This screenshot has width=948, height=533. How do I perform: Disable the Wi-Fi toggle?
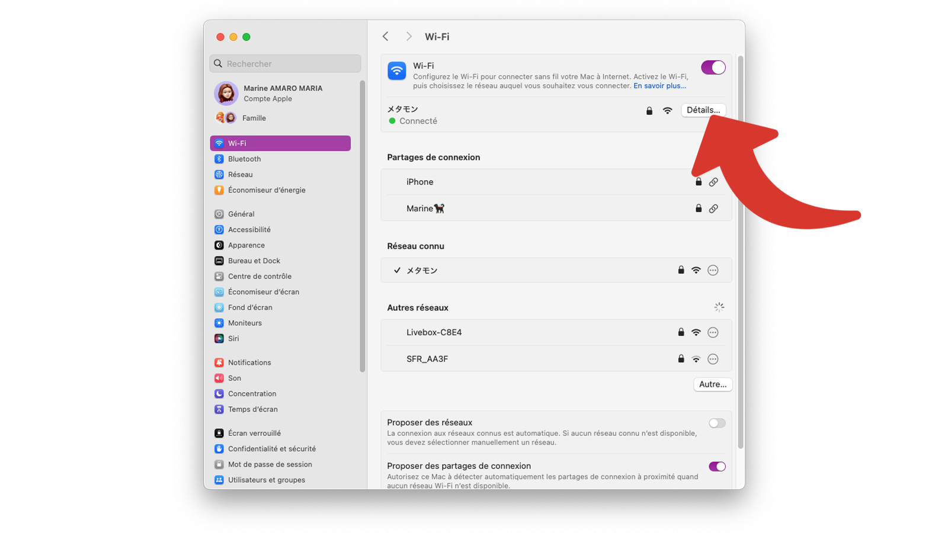(x=713, y=68)
